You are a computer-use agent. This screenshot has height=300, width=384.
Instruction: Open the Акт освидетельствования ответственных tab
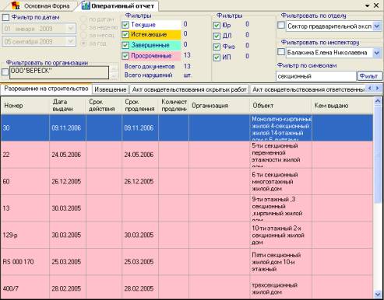point(308,89)
